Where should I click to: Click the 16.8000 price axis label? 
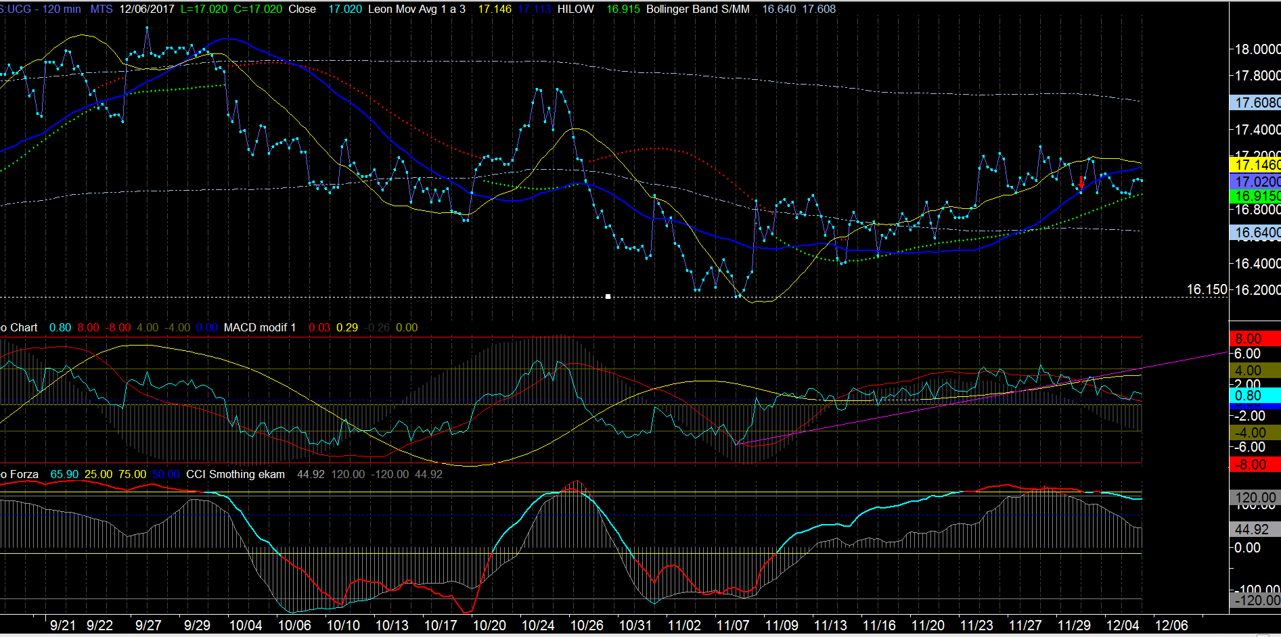tap(1257, 210)
